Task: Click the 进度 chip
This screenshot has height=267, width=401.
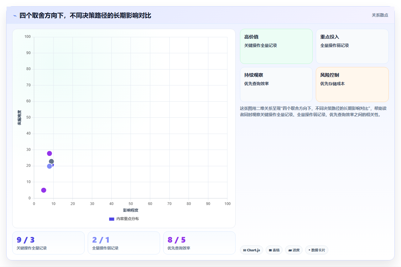Action: click(x=294, y=250)
